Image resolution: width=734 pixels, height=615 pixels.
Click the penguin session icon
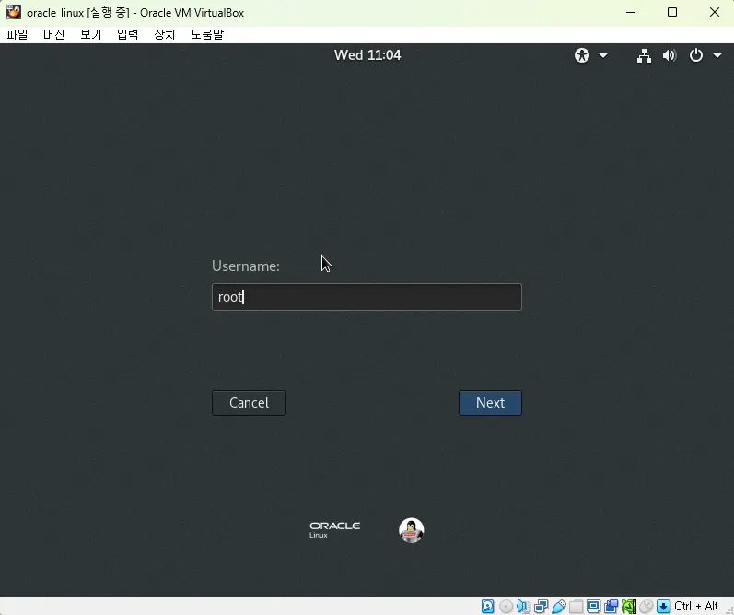click(x=412, y=530)
